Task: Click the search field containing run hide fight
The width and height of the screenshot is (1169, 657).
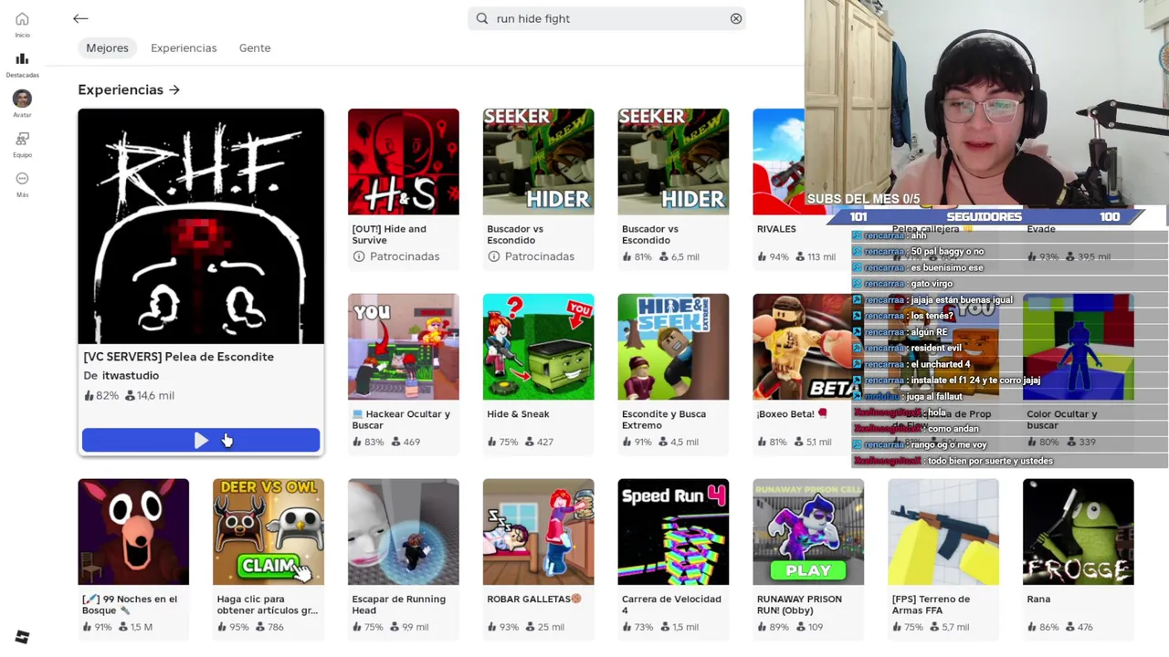Action: (x=606, y=18)
